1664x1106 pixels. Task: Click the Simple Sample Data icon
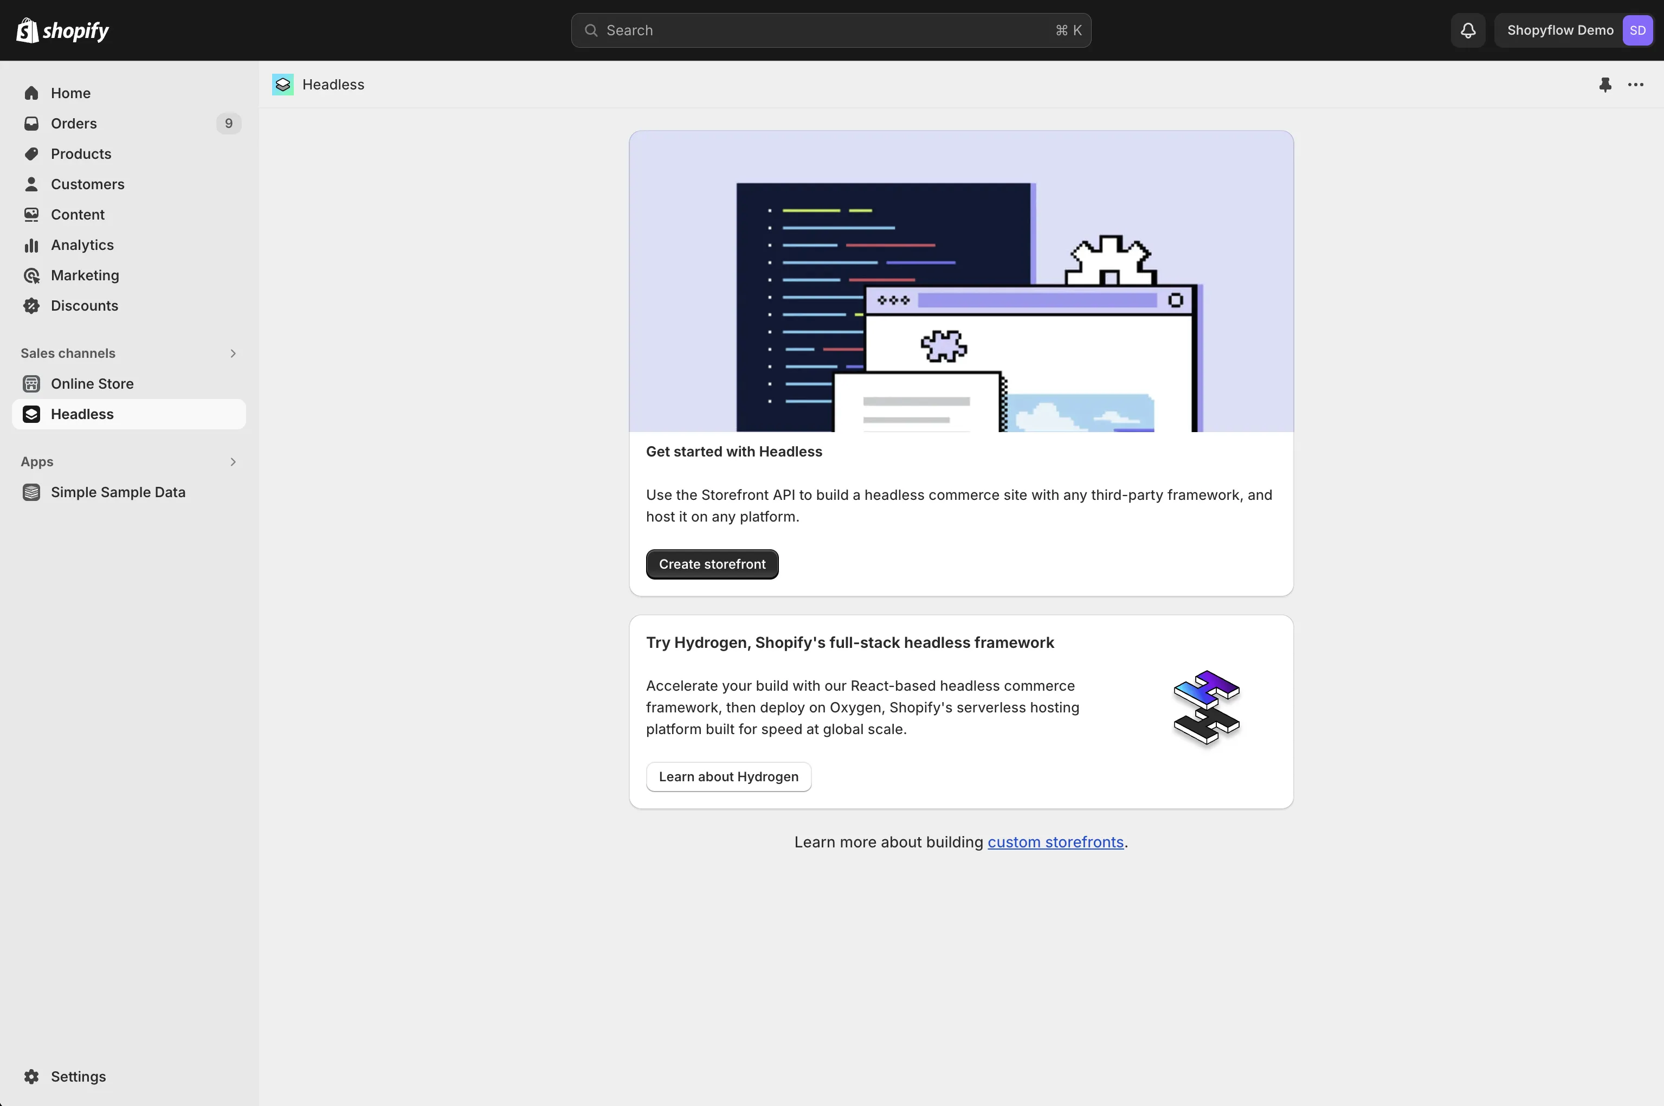pos(31,492)
